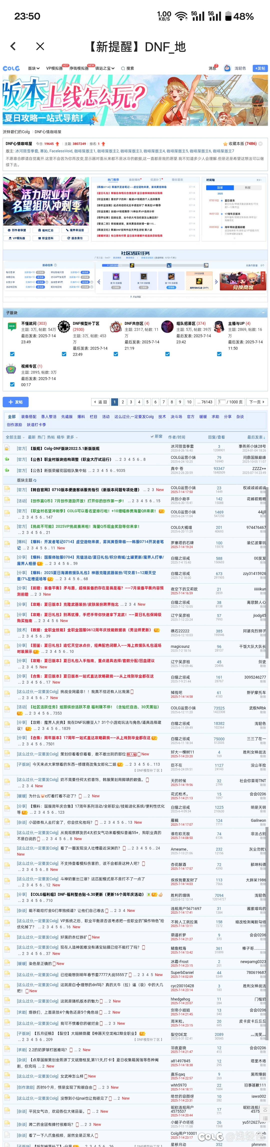Open the 浅轻色 user avatar
This screenshot has width=270, height=1147.
pyautogui.click(x=227, y=68)
